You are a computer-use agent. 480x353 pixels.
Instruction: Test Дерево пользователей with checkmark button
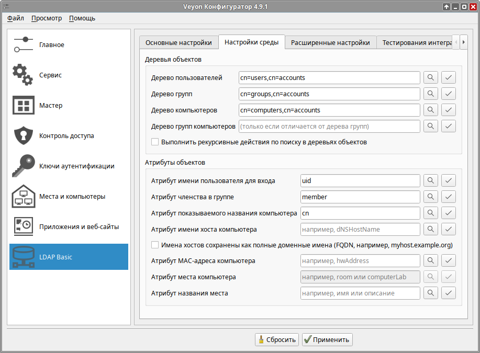448,78
